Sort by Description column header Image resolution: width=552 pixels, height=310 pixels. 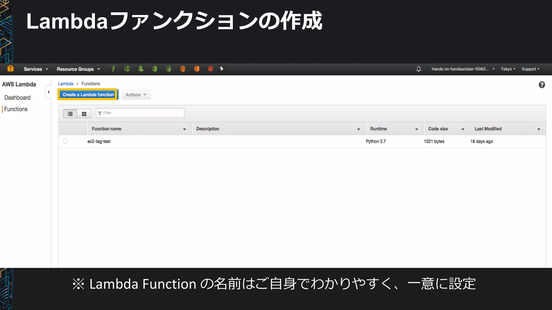[x=208, y=129]
